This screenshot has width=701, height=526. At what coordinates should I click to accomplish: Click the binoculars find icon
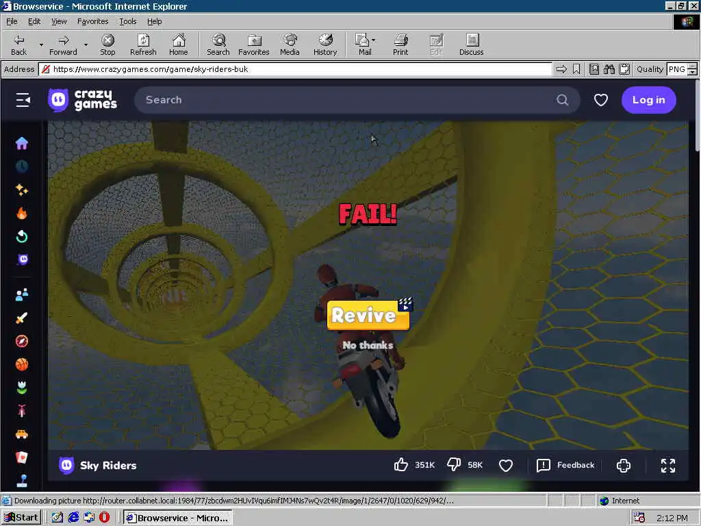(609, 69)
